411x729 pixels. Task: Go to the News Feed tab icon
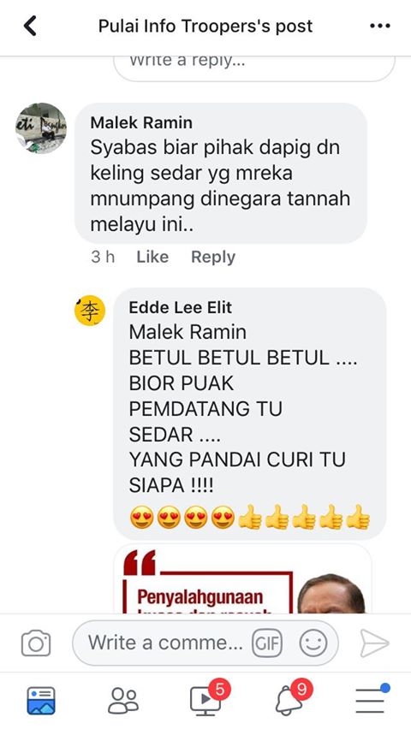point(41,700)
